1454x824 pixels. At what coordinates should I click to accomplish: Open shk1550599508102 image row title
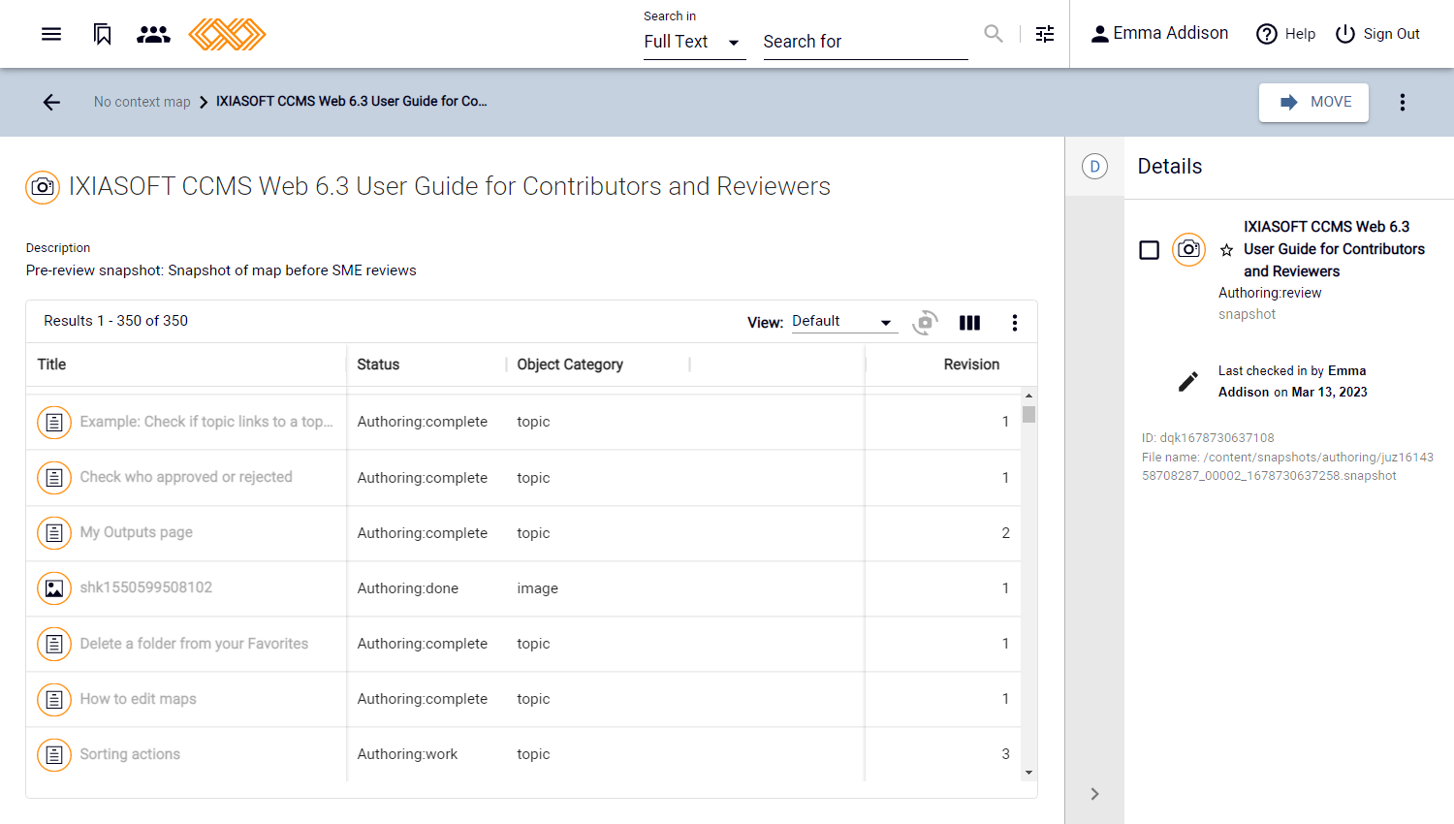pyautogui.click(x=146, y=587)
